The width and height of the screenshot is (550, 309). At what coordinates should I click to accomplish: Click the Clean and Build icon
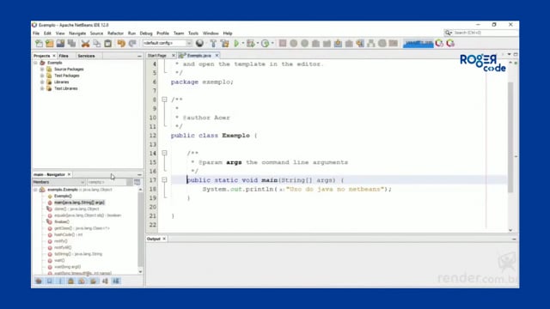tap(225, 44)
